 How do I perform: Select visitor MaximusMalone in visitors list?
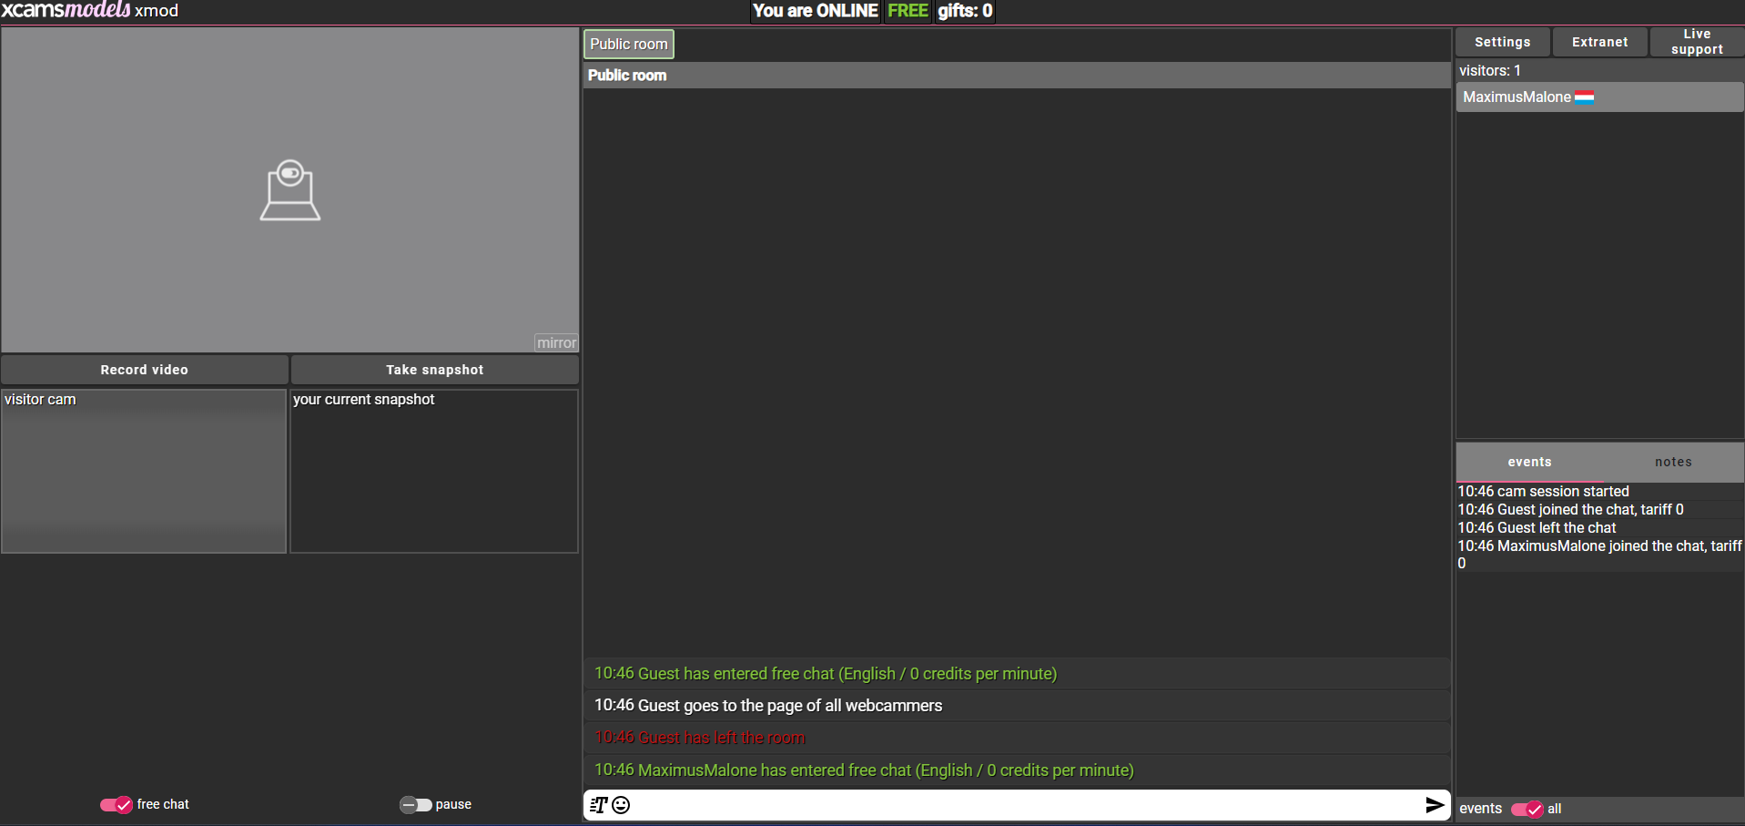coord(1517,97)
